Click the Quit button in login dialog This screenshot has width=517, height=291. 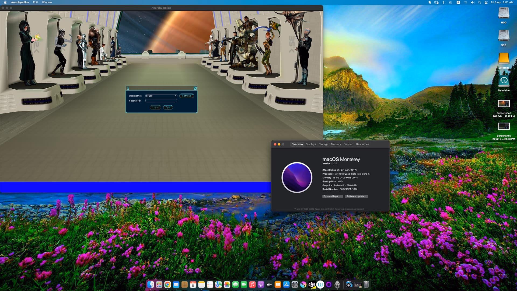[x=168, y=107]
